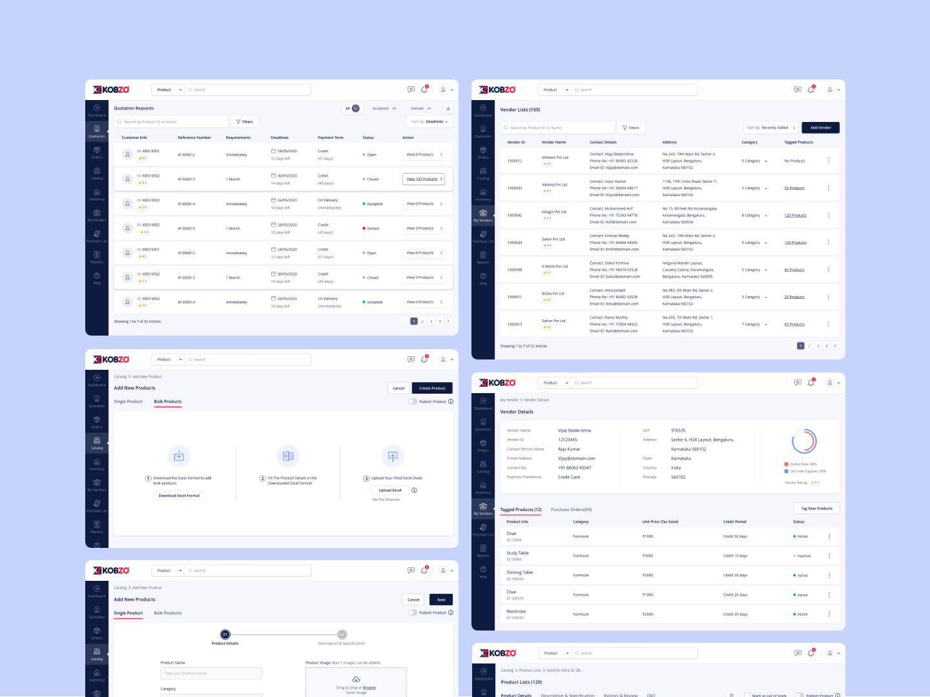The height and width of the screenshot is (697, 930).
Task: Open Purchase List in Vendor Lists sidebar
Action: (483, 237)
